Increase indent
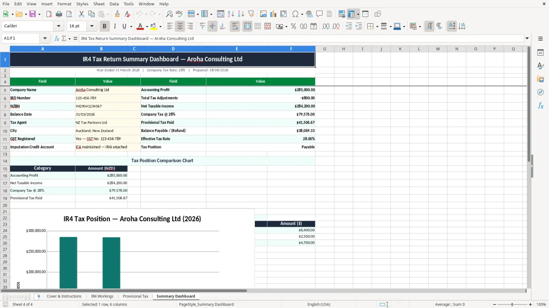 pos(349,26)
